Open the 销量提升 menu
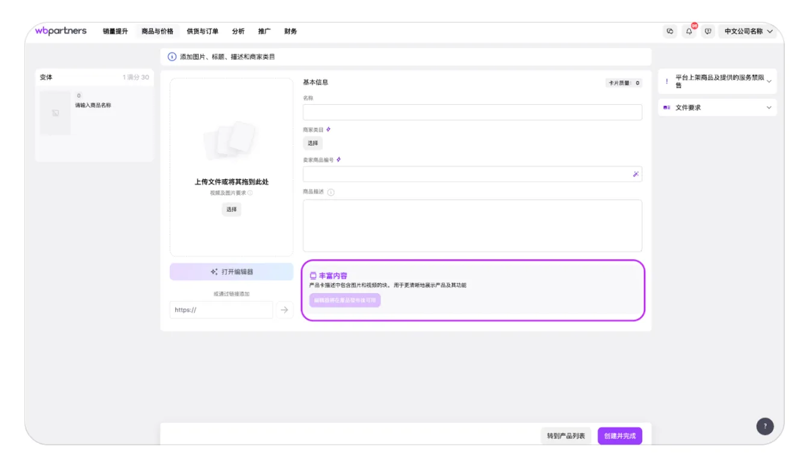Screen dimensions: 809x467 click(x=115, y=31)
